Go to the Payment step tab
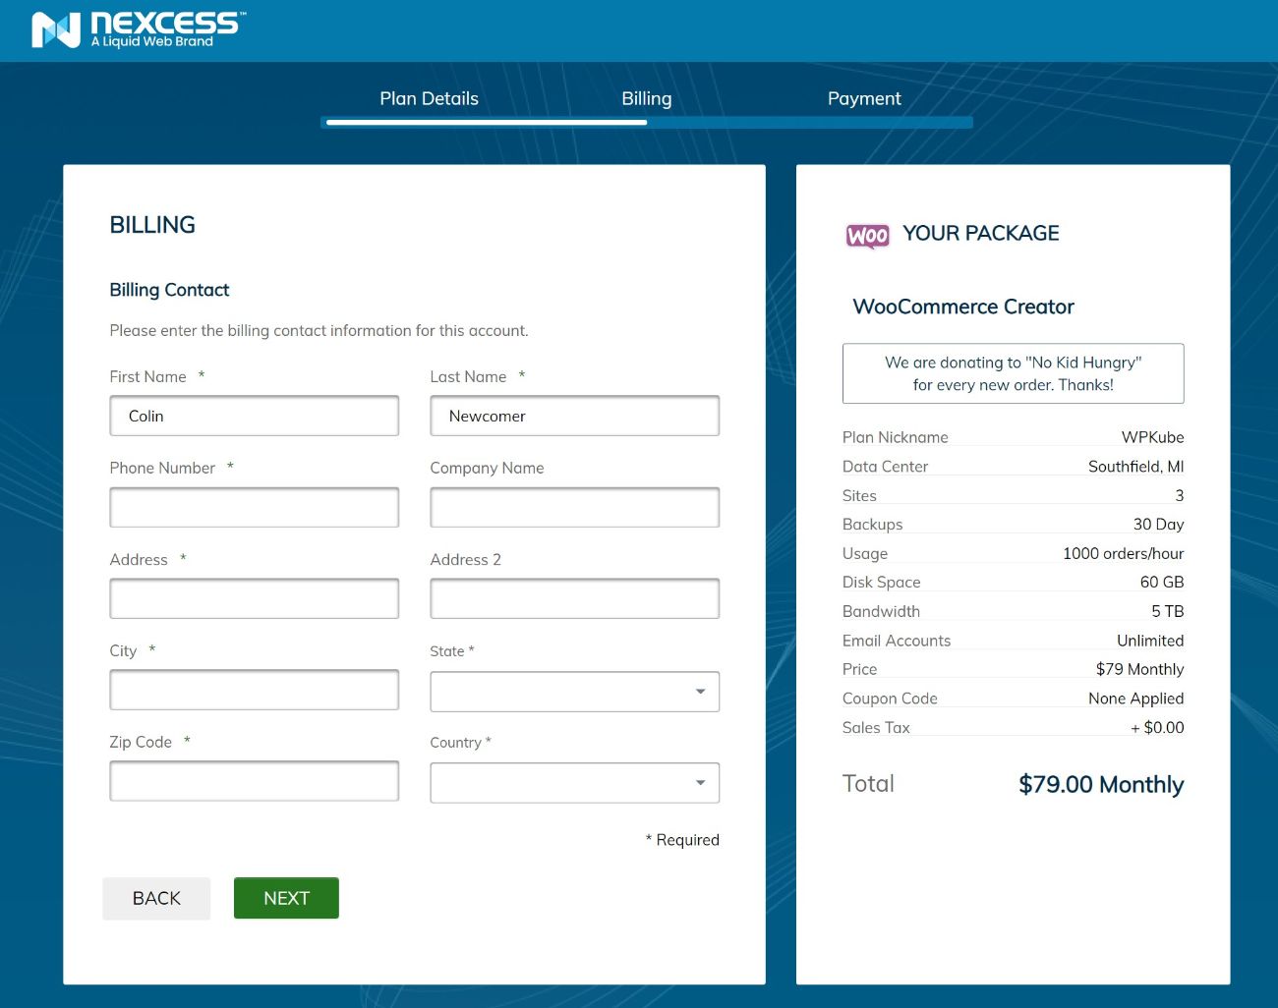 (864, 98)
